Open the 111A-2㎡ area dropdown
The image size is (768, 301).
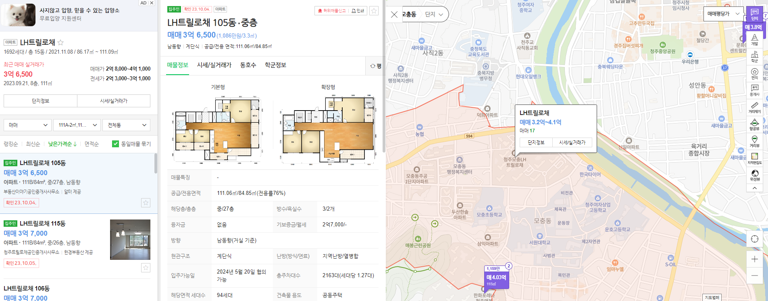point(77,125)
